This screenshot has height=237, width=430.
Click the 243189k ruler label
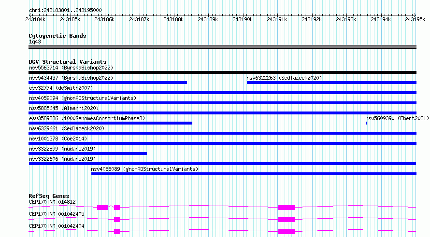pos(208,19)
